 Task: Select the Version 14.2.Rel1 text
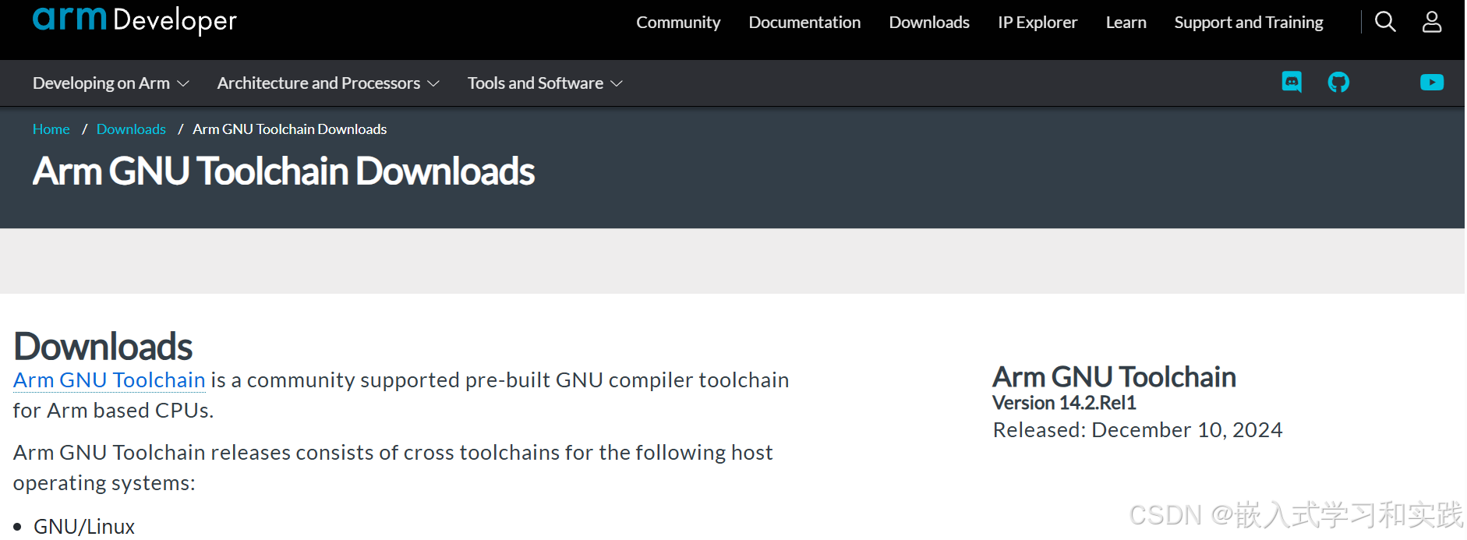(1064, 403)
